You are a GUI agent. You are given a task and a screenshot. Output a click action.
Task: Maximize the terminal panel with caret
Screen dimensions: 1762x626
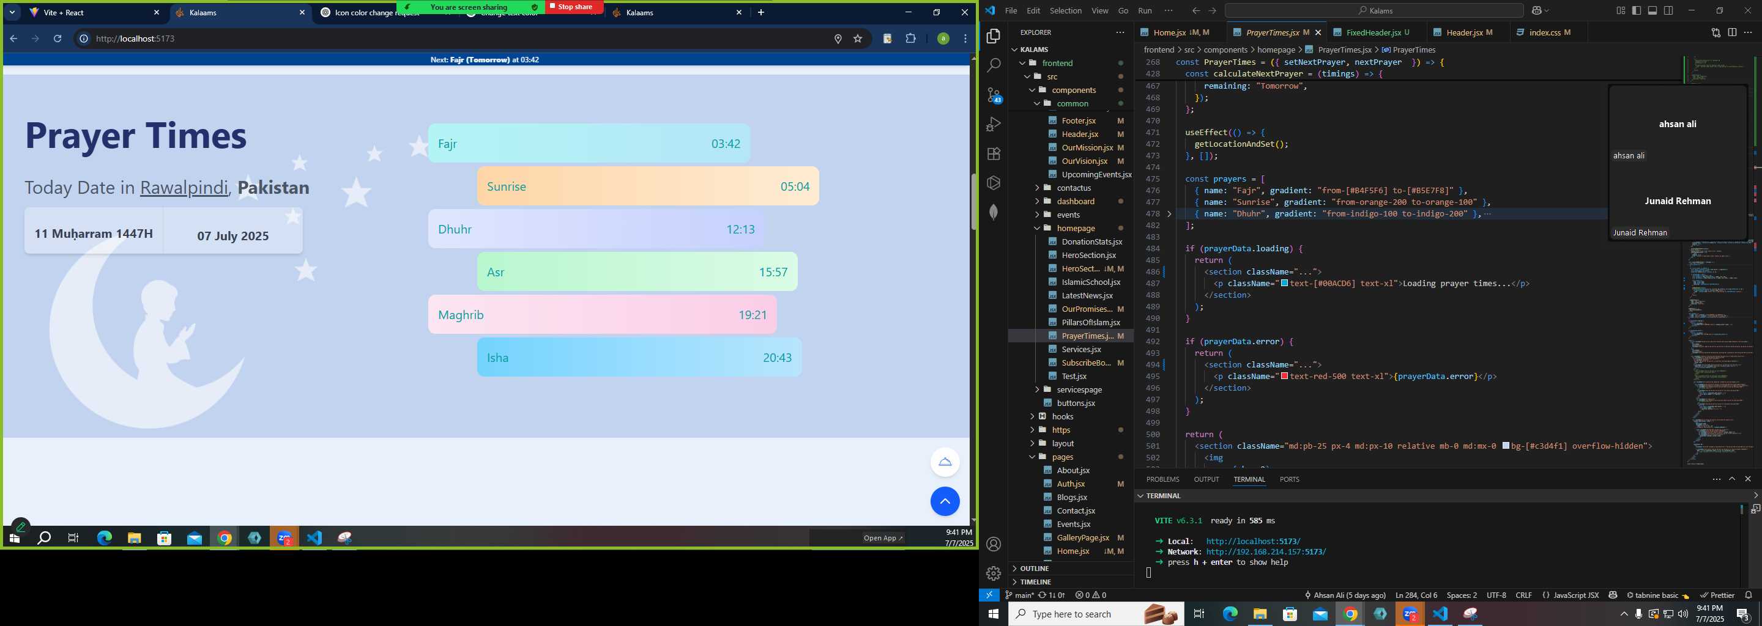1732,479
